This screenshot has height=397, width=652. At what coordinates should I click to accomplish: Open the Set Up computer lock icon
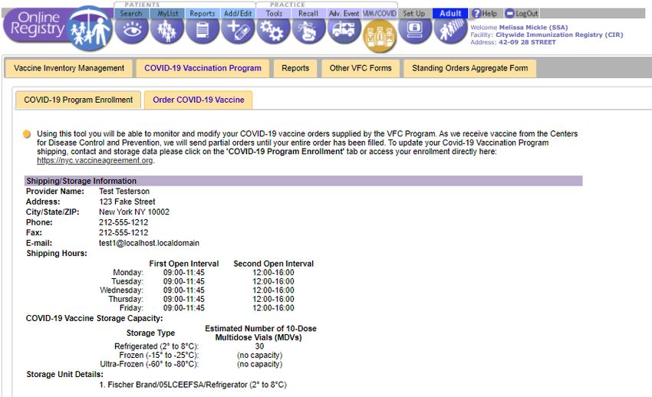click(x=415, y=30)
